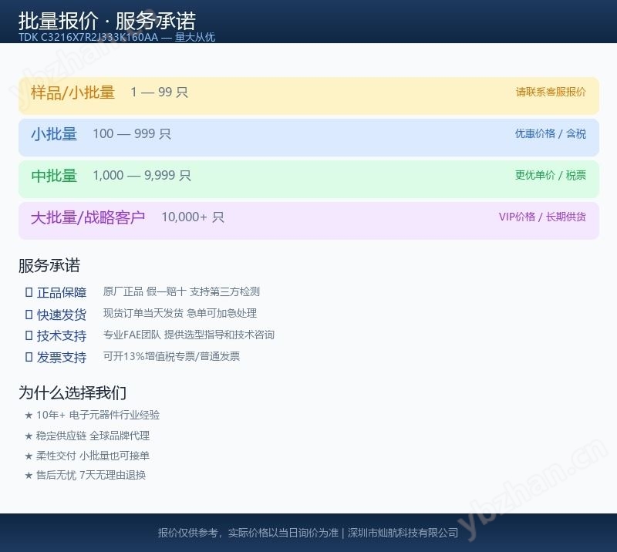The image size is (617, 552).
Task: Click VIP价格 / 长期供货 in the purple tier
Action: [542, 217]
